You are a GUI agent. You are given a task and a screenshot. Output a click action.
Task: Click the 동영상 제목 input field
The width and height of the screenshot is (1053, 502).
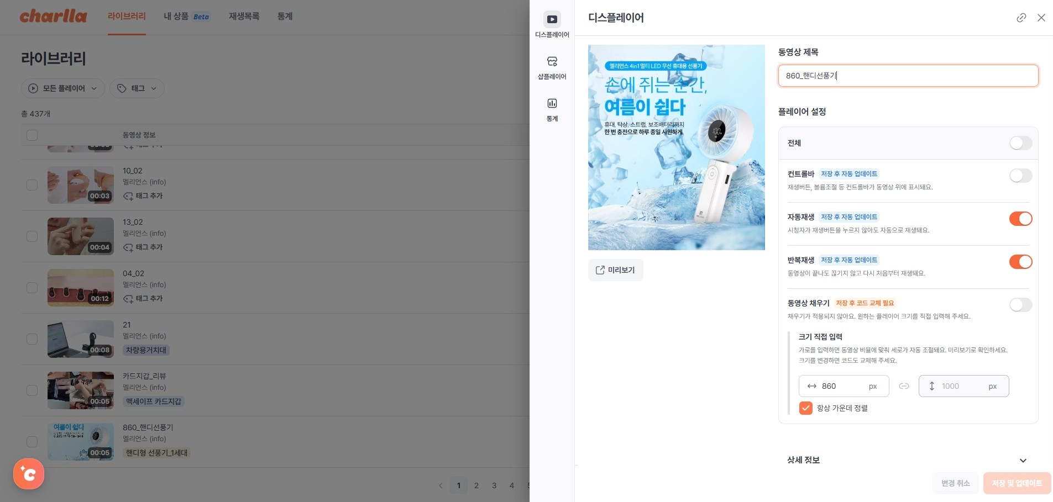[908, 76]
